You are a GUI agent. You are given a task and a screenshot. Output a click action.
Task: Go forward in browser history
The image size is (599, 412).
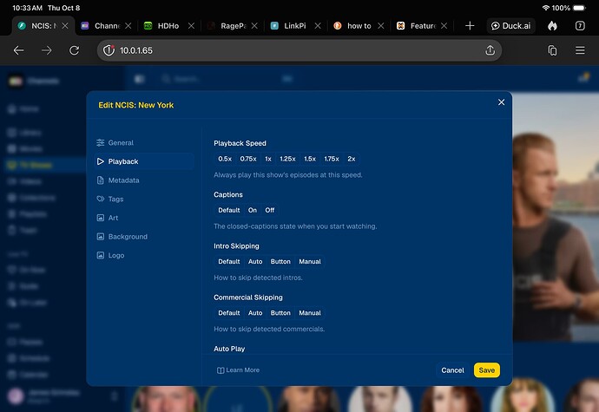pyautogui.click(x=47, y=50)
